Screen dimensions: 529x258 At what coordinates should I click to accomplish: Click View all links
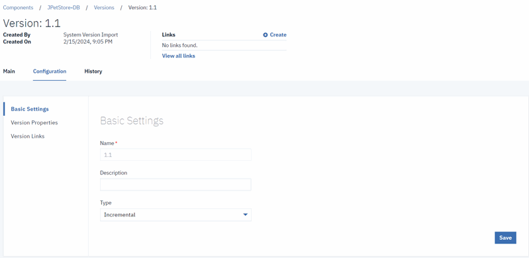click(179, 56)
